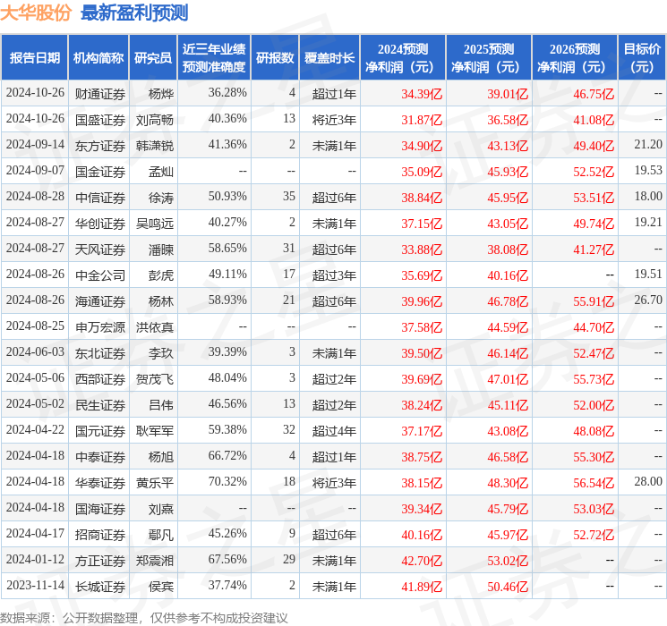
Task: Click analyst name 耿军军
Action: (x=154, y=430)
